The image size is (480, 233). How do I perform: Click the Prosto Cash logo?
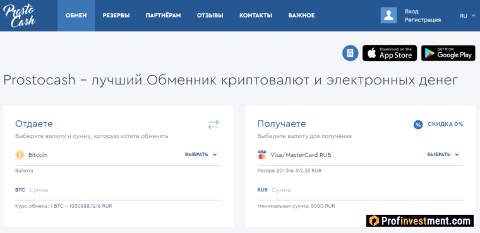(19, 15)
